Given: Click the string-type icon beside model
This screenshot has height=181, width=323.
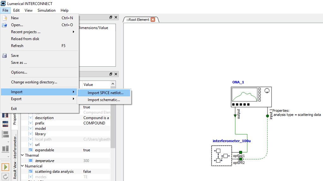Looking at the screenshot, I should point(31,129).
